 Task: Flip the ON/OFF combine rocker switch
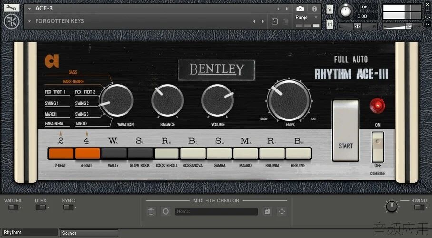377,147
